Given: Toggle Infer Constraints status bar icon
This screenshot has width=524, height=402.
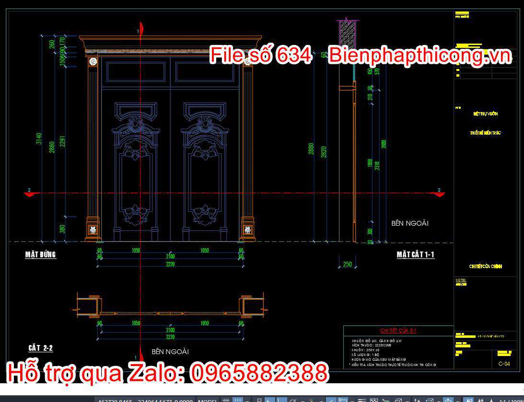Looking at the screenshot, I should [x=259, y=400].
